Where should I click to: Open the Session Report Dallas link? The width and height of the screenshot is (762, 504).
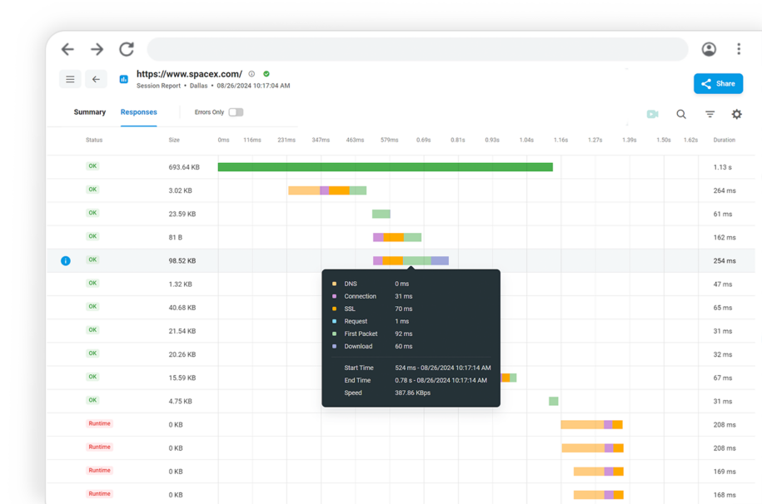pos(172,86)
